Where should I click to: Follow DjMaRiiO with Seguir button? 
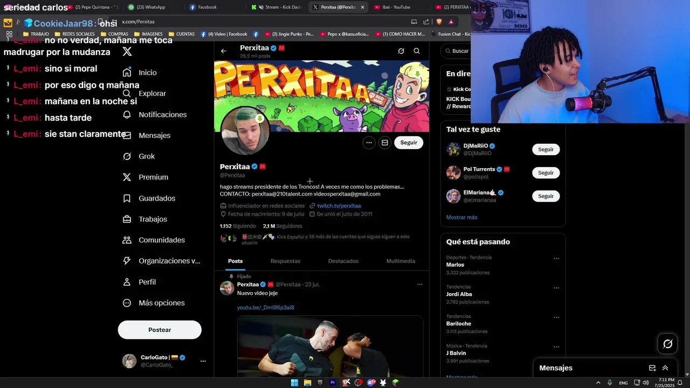click(x=546, y=149)
